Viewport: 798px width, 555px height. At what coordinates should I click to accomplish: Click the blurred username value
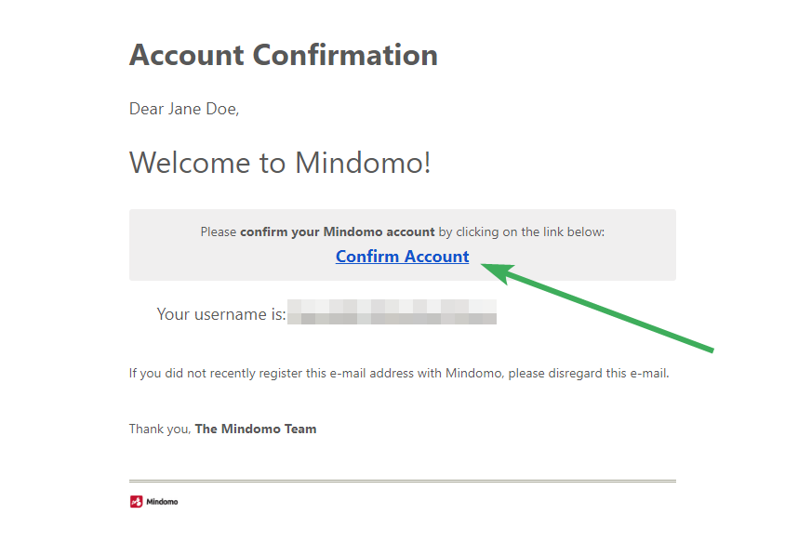tap(392, 311)
